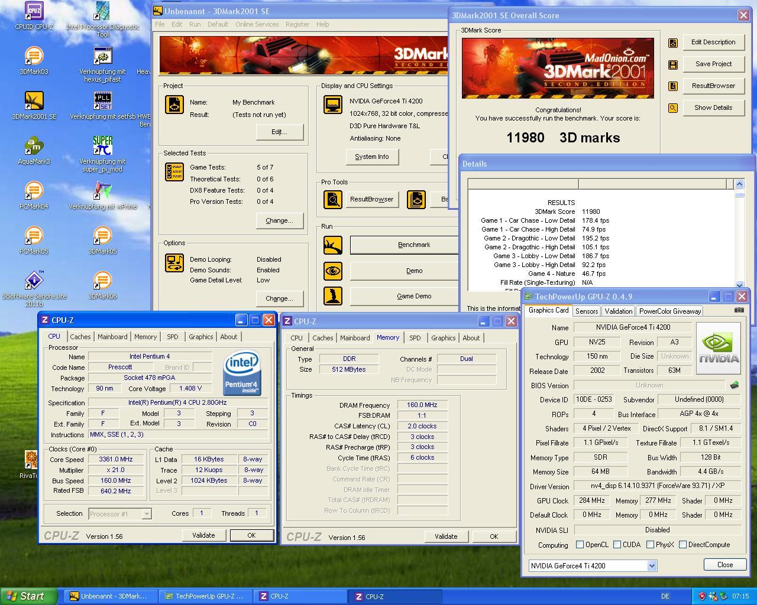Launch PCMark04 desktop icon
757x605 pixels.
(34, 191)
